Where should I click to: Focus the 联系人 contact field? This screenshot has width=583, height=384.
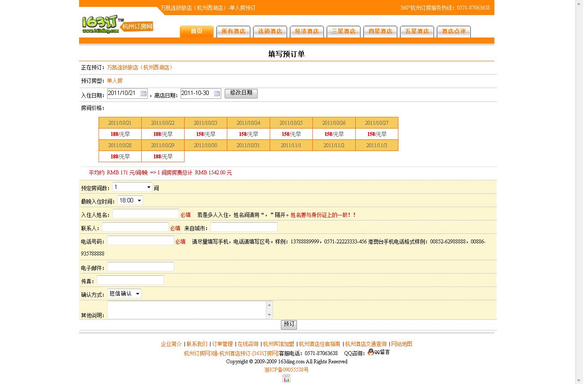click(135, 227)
